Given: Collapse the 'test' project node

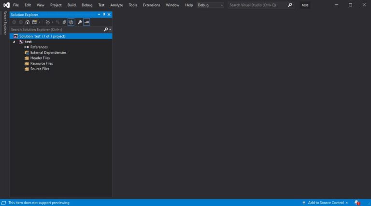Looking at the screenshot, I should 14,42.
